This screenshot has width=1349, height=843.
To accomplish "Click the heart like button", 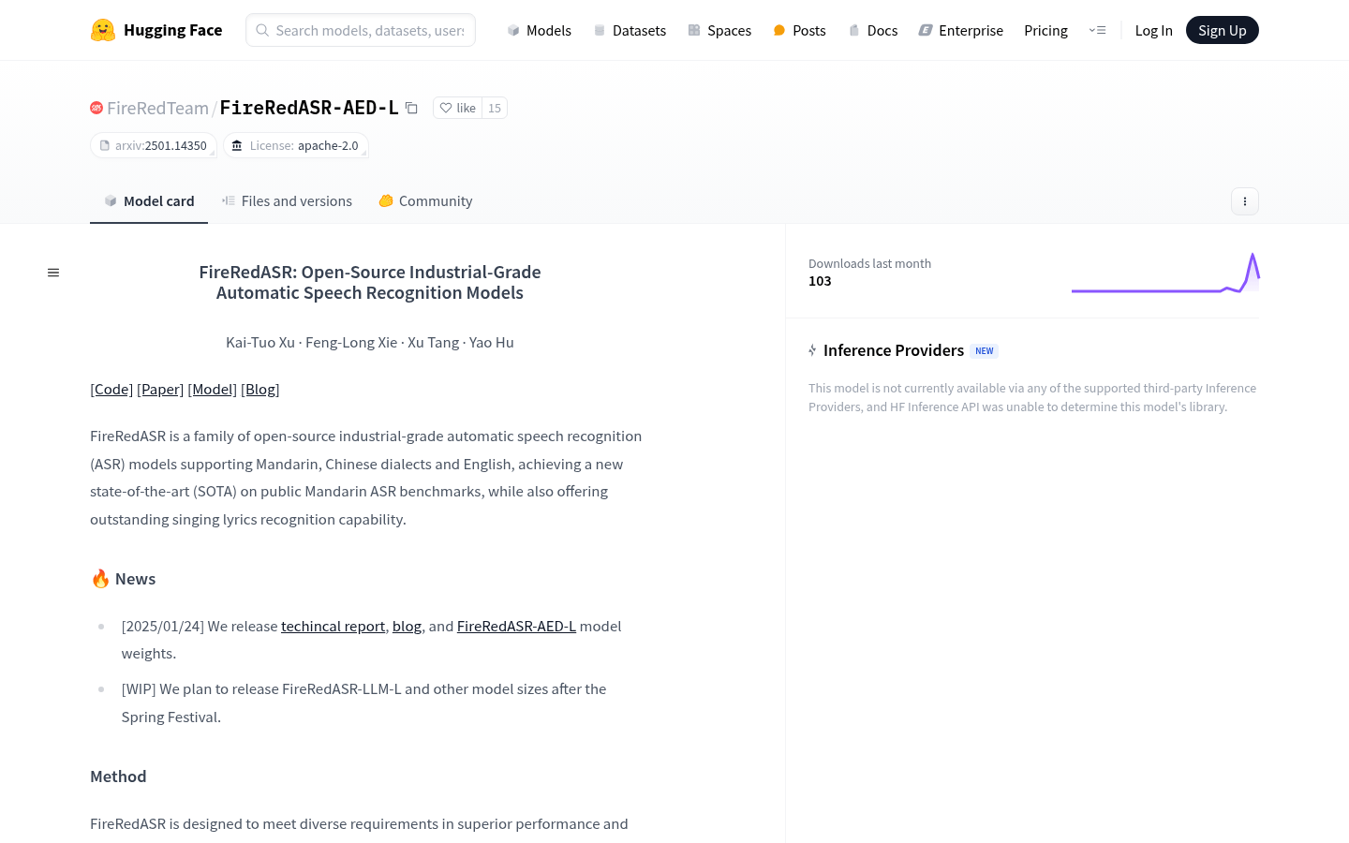I will [x=457, y=108].
